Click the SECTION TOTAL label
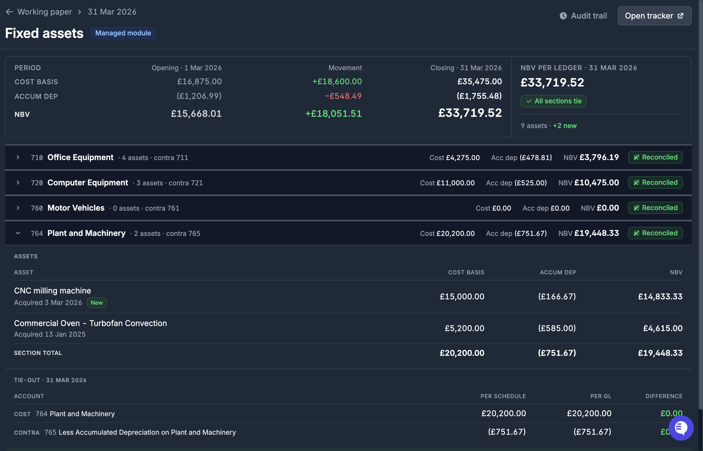The height and width of the screenshot is (451, 703). click(x=38, y=353)
